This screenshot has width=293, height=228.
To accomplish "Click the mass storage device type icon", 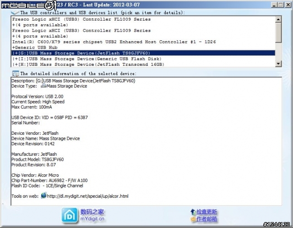I will (43, 86).
